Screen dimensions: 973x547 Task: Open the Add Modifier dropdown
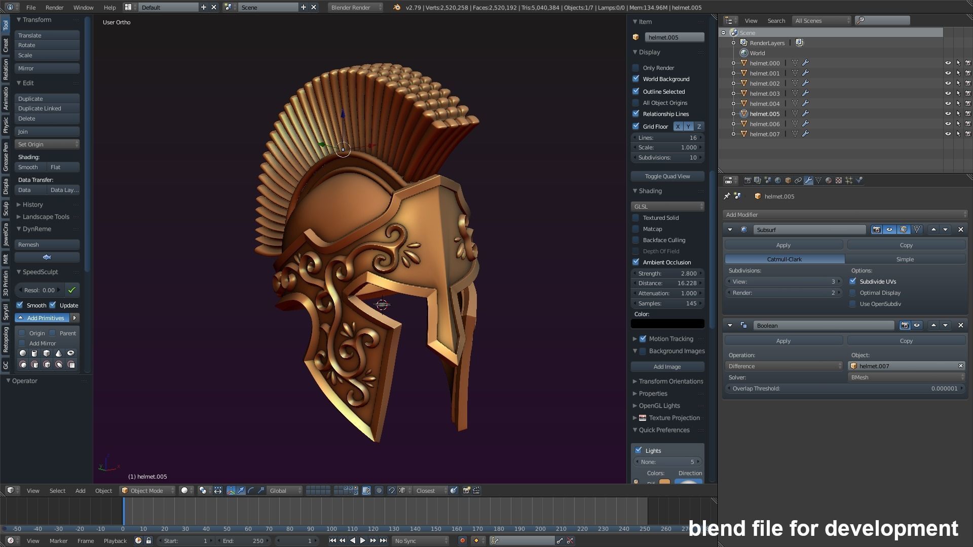(845, 214)
